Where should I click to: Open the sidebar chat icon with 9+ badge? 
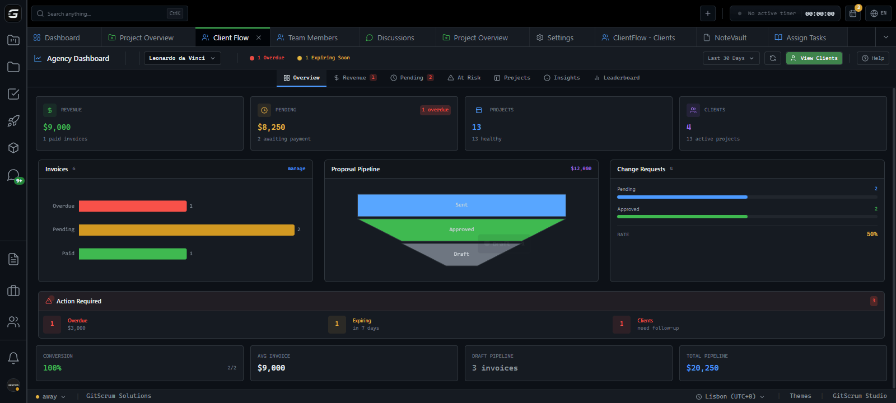click(x=15, y=176)
